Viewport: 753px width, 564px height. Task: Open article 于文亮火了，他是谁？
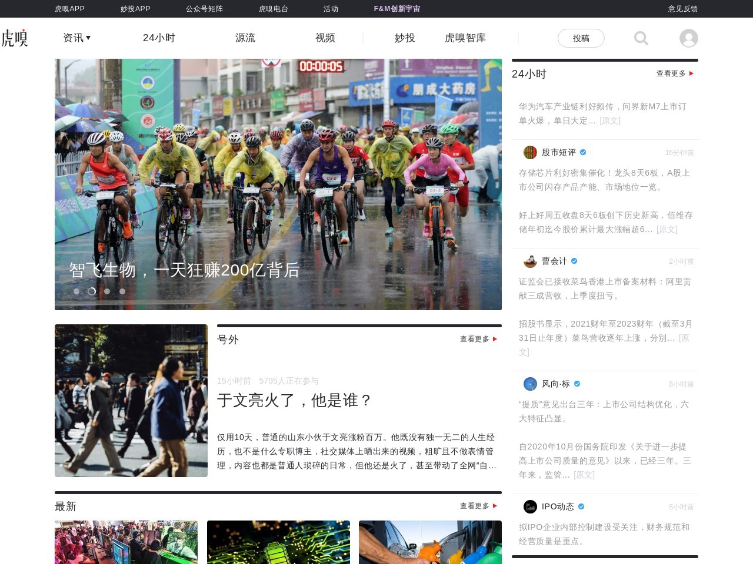294,400
